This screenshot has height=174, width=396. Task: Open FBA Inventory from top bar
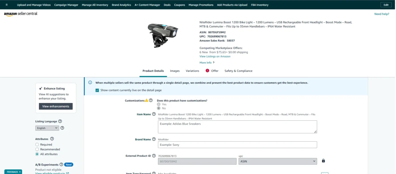(x=260, y=5)
